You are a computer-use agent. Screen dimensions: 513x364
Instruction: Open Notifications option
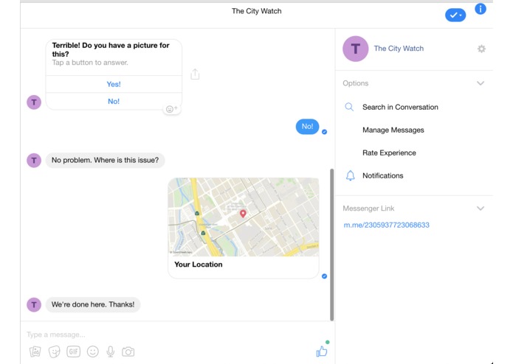click(383, 175)
